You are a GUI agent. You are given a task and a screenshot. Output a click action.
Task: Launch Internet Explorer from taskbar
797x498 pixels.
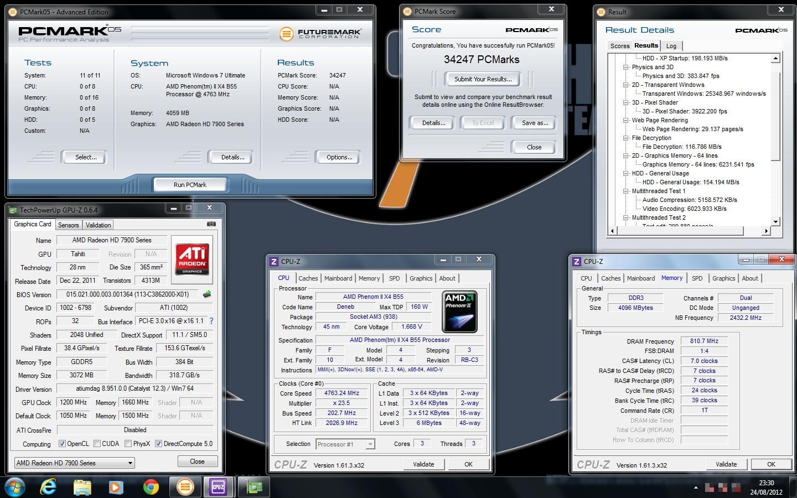tap(49, 487)
